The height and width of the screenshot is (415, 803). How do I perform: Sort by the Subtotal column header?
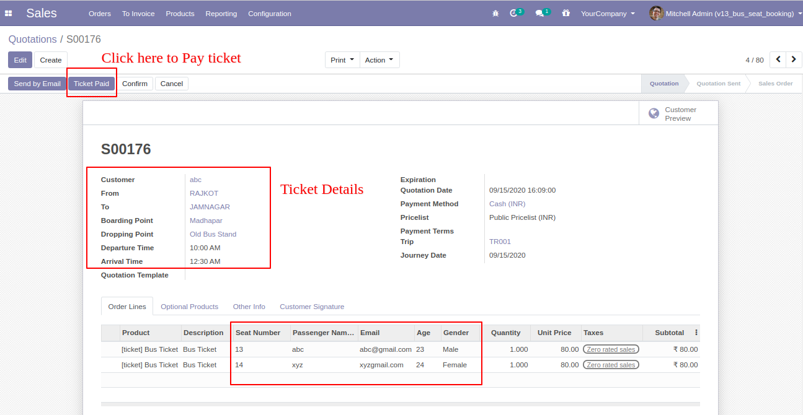(x=670, y=333)
